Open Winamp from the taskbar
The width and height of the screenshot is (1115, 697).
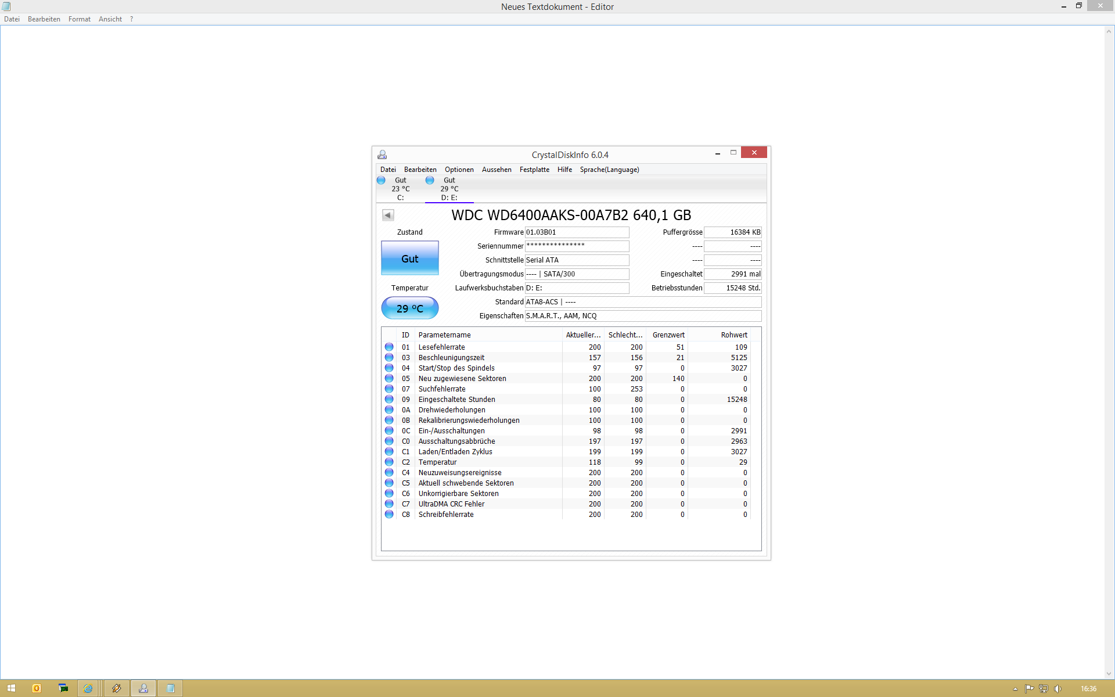tap(116, 688)
